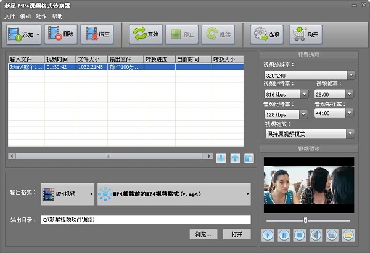Open the MP4机播放的MP4视频格式 profile dropdown
Image resolution: width=370 pixels, height=253 pixels.
(174, 194)
